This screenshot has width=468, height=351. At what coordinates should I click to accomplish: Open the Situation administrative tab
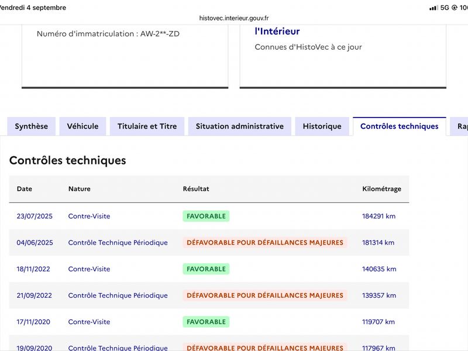point(240,126)
